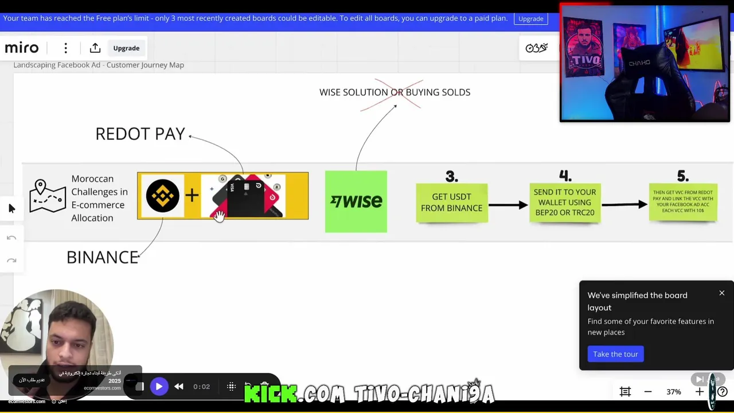
Task: Open the frames panel icon
Action: coord(625,392)
